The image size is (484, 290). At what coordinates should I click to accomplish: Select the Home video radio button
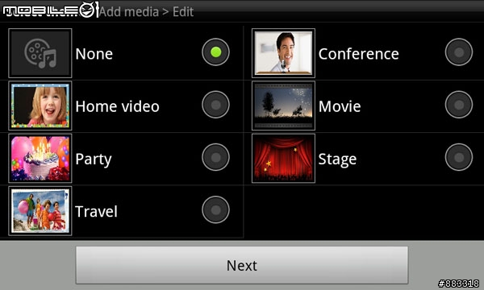point(215,105)
